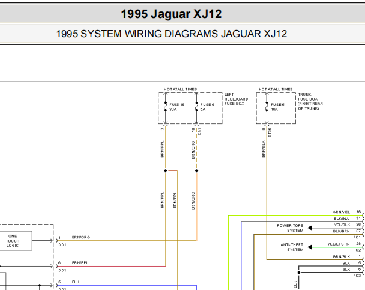Click the "ONE TOUCH LOGIC" box
365x290 pixels.
(16, 241)
